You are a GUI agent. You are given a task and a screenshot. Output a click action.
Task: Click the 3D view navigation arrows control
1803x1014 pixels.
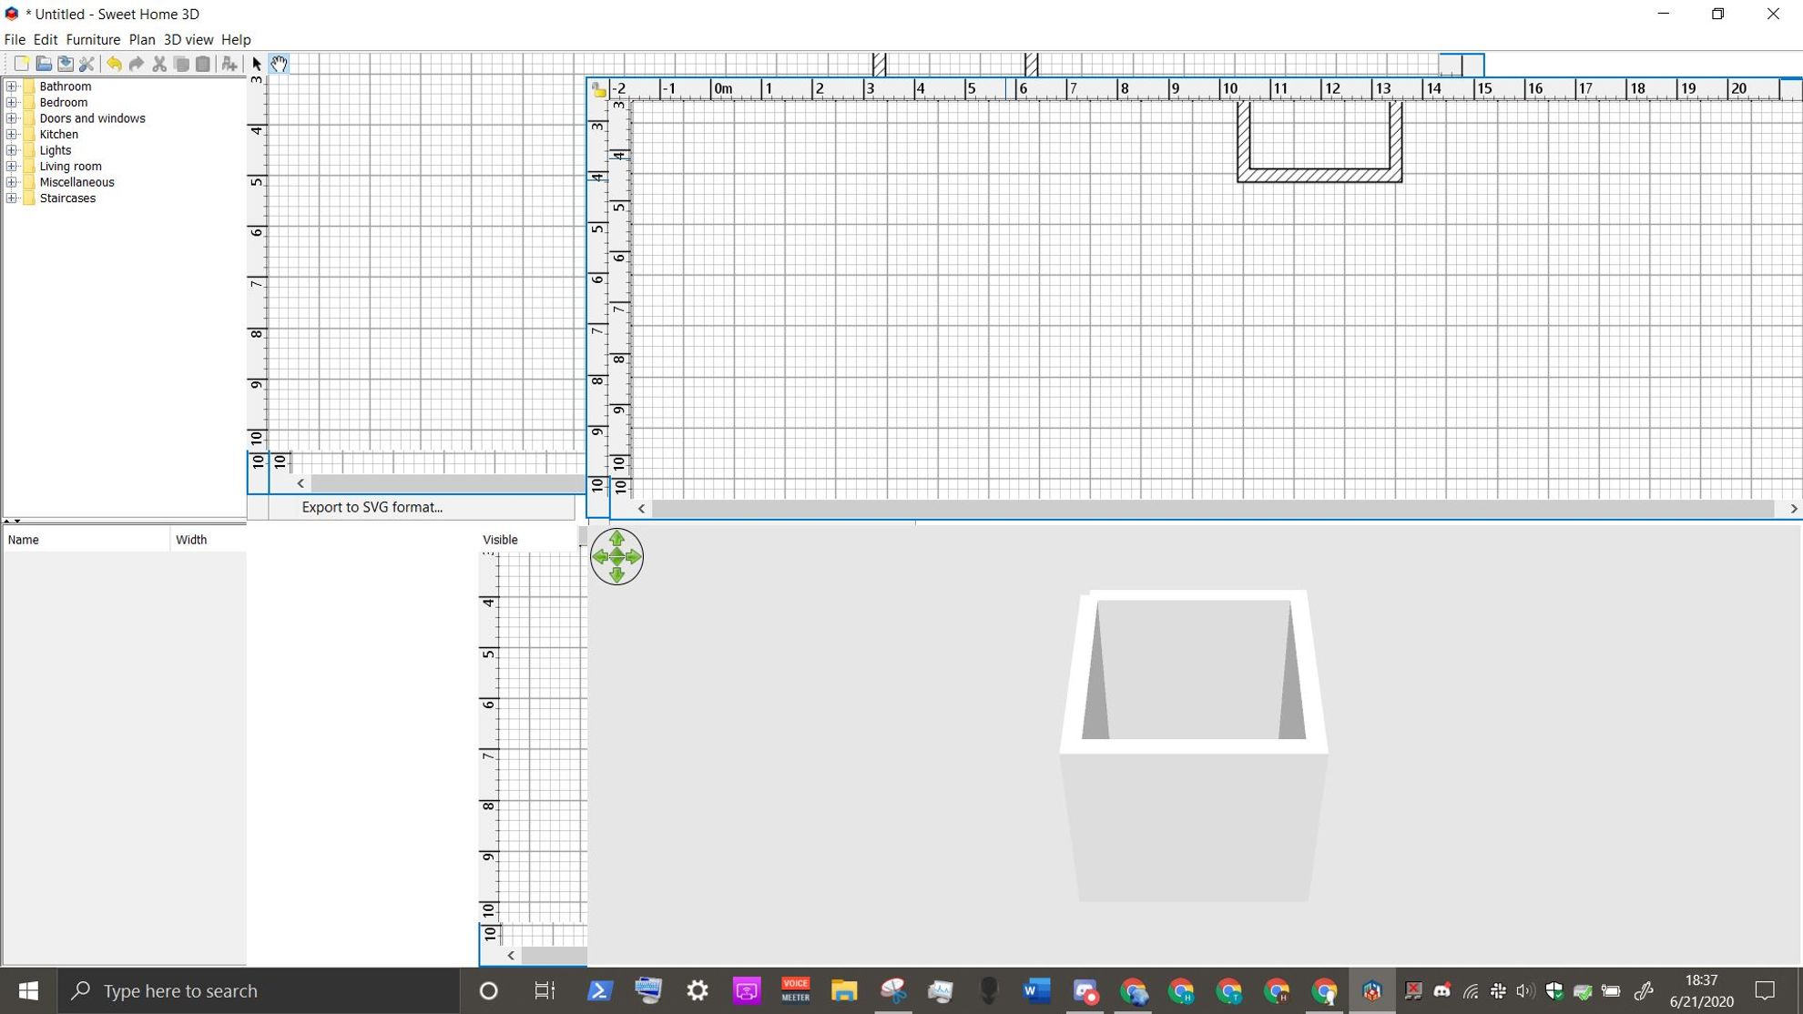[616, 556]
